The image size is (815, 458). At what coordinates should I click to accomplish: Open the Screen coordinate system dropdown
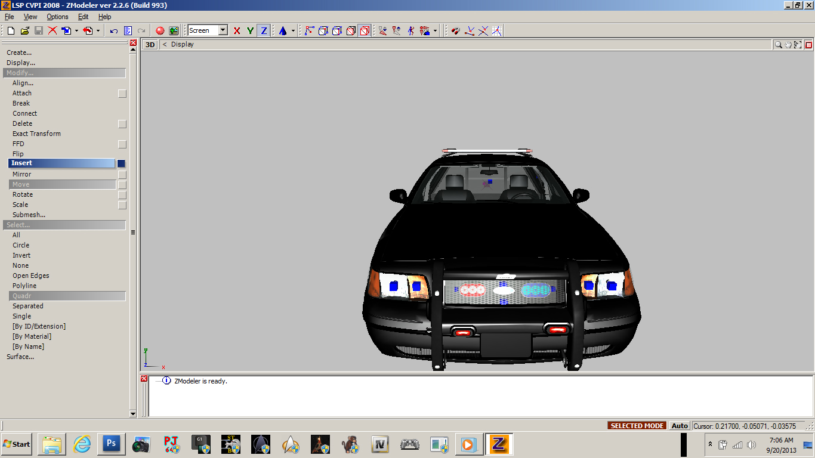click(223, 30)
